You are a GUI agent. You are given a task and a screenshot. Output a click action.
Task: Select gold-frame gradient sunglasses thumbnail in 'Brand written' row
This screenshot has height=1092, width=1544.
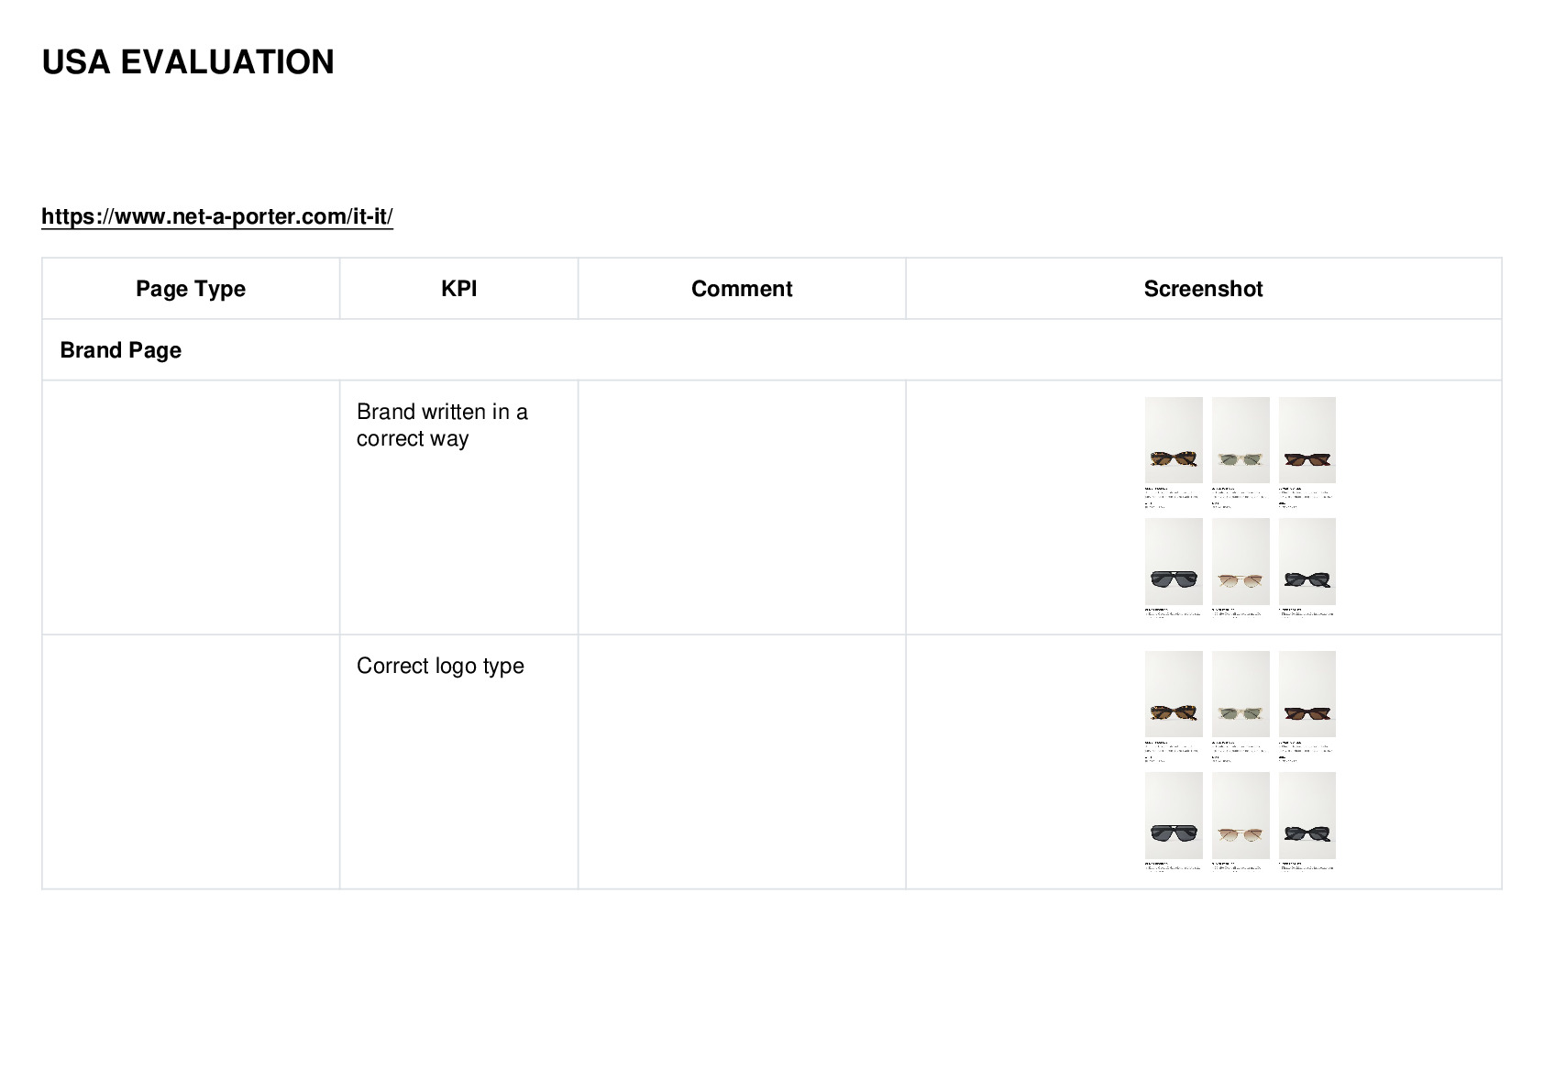point(1241,561)
